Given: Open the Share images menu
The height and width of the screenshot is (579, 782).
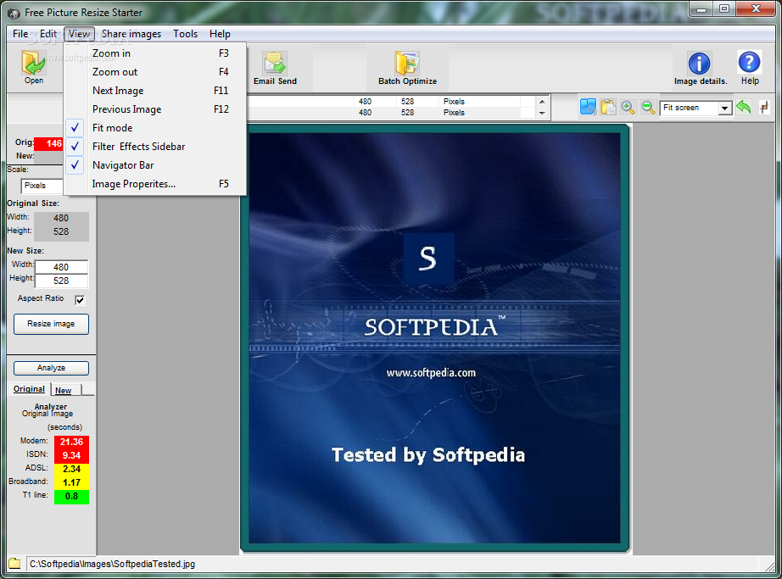Looking at the screenshot, I should [131, 34].
